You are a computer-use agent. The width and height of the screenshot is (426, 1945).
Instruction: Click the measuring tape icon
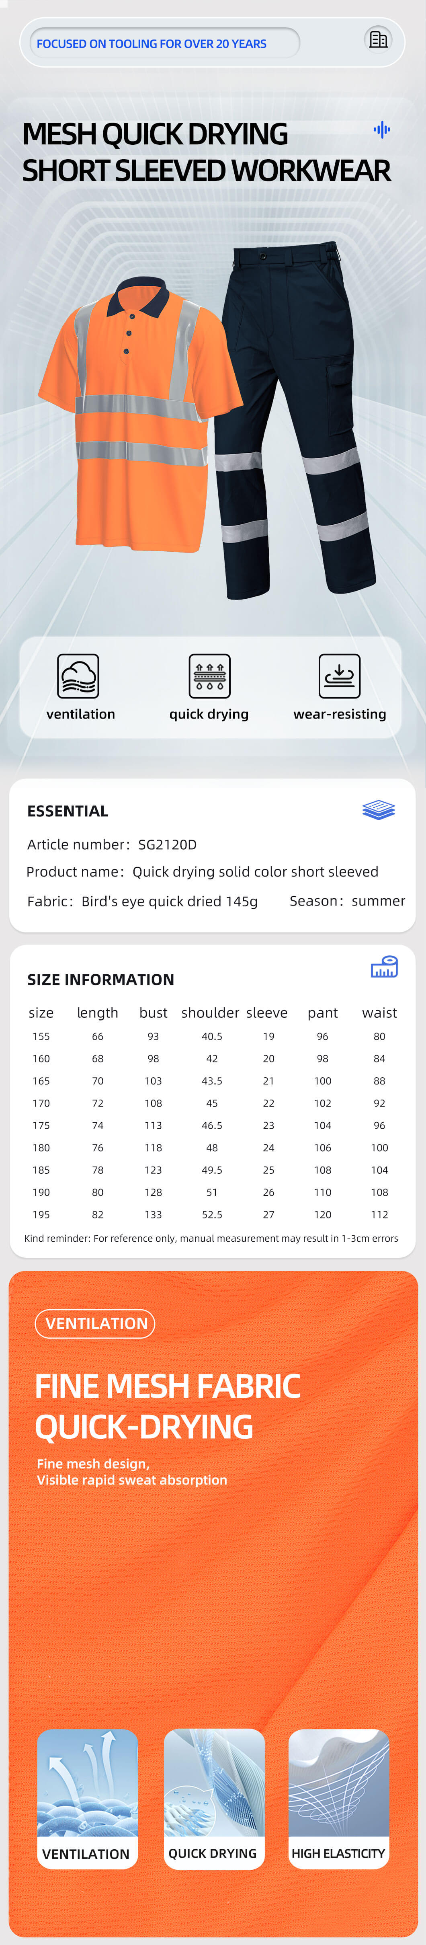tap(385, 967)
